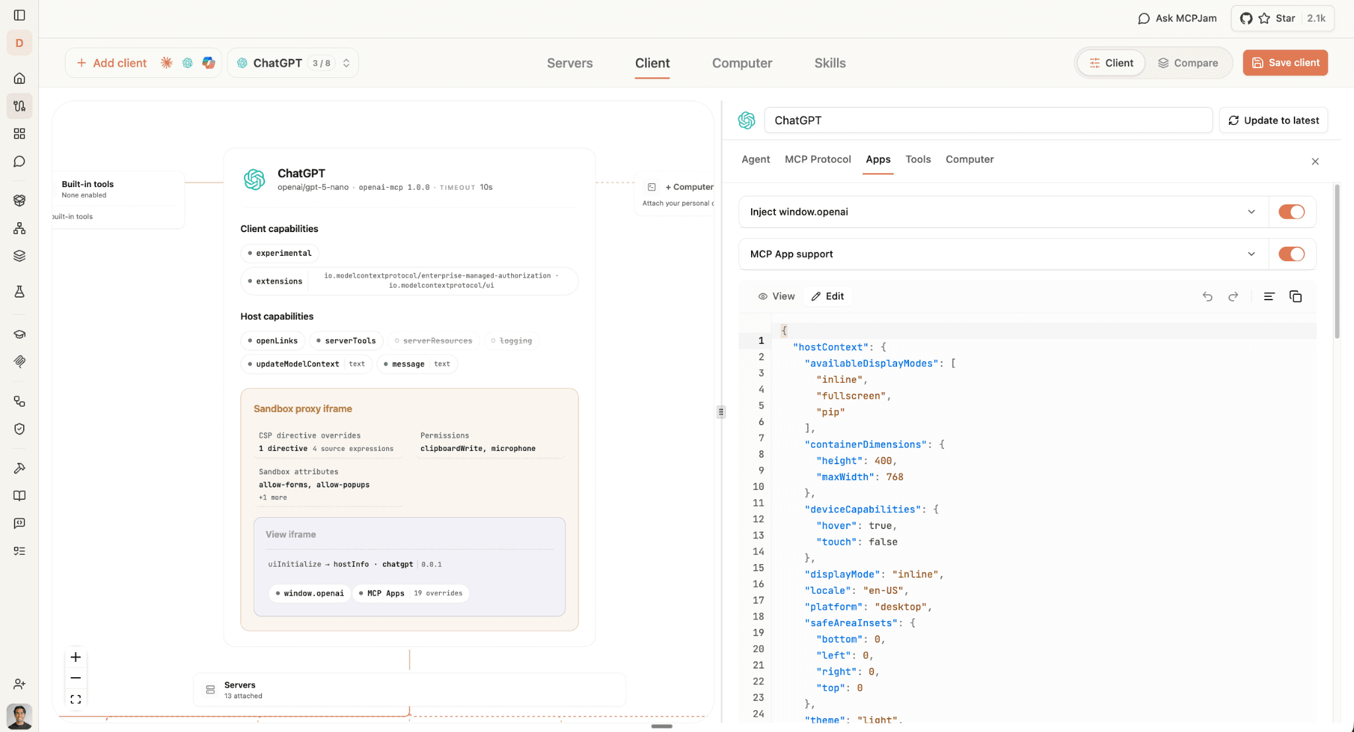
Task: Open the Servers tab
Action: 570,63
